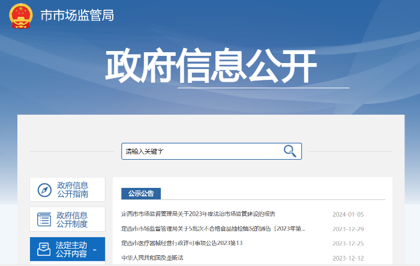Open the 政府信息公开制度 sidebar item
The image size is (420, 266).
73,219
